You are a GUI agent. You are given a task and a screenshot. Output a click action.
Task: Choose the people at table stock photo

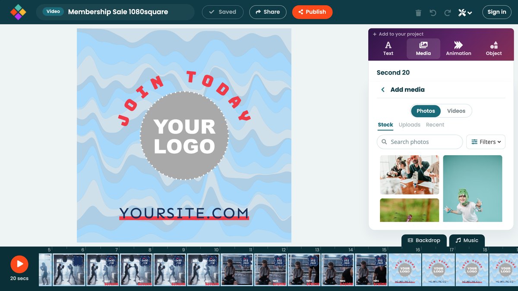409,175
